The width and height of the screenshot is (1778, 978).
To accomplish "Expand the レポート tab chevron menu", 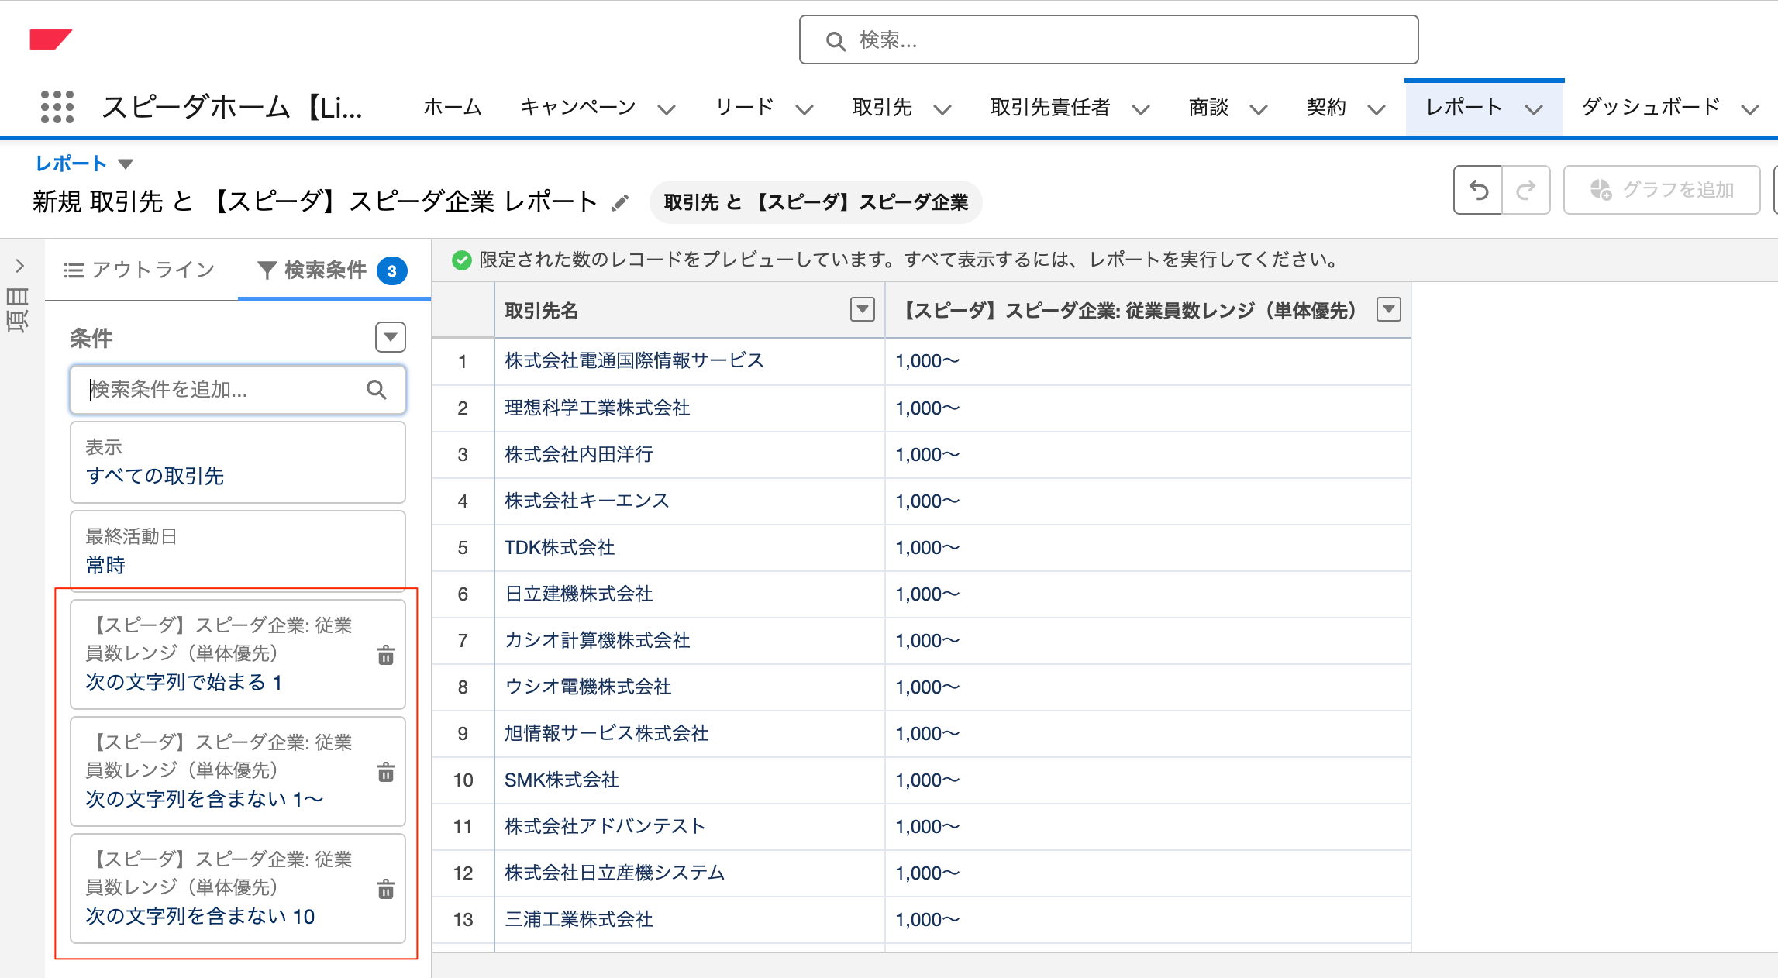I will pos(1534,109).
